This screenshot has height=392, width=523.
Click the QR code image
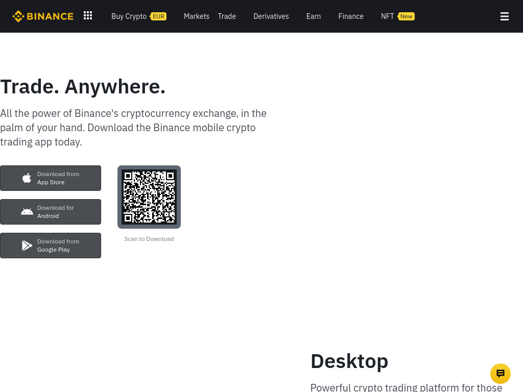point(149,197)
